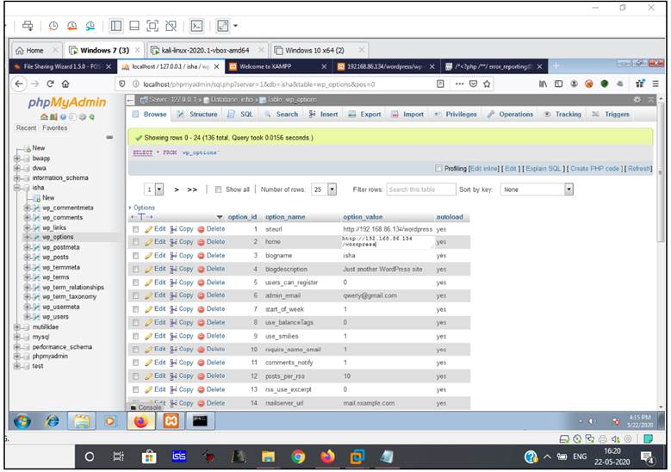Bookmark this page with the star icon
671x472 pixels.
tap(488, 84)
